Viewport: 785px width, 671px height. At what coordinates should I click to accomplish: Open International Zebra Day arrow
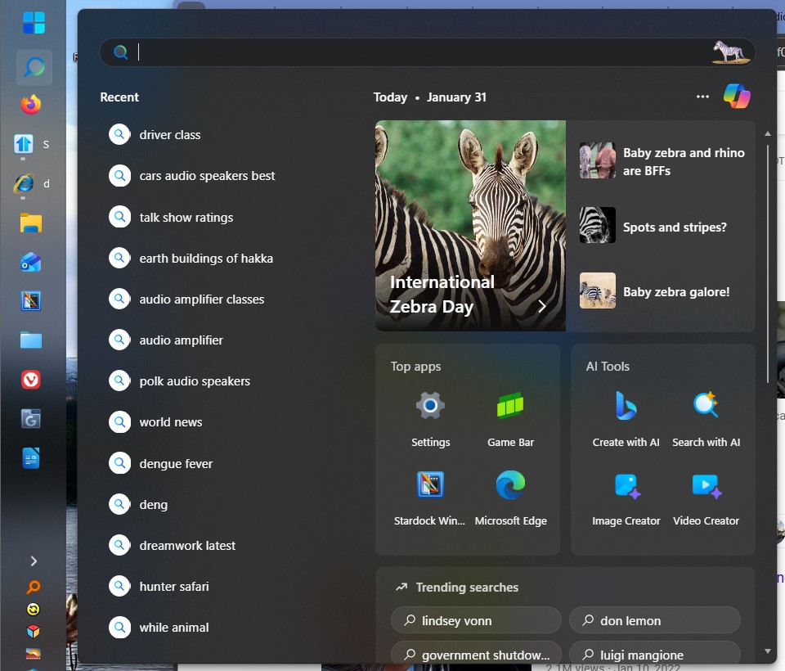pyautogui.click(x=541, y=306)
